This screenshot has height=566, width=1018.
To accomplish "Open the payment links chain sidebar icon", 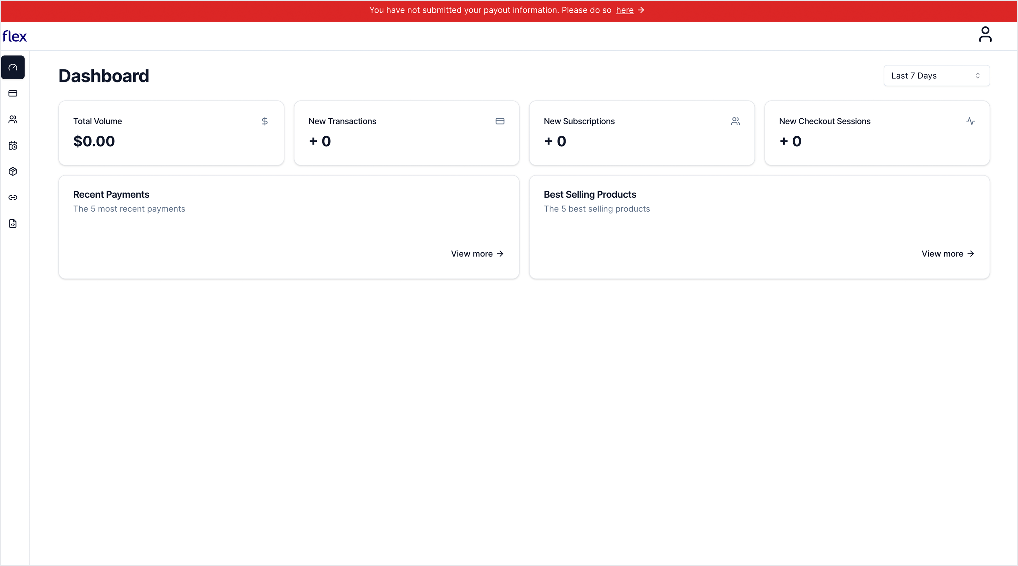I will [13, 198].
